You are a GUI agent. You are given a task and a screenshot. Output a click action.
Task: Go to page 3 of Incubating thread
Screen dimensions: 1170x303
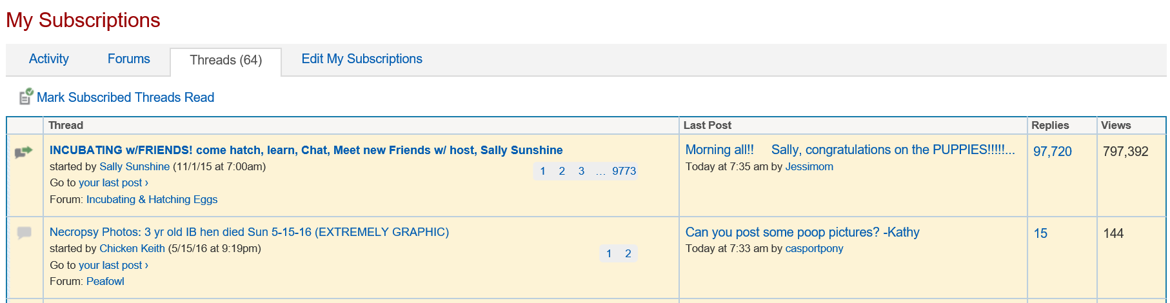(x=581, y=171)
